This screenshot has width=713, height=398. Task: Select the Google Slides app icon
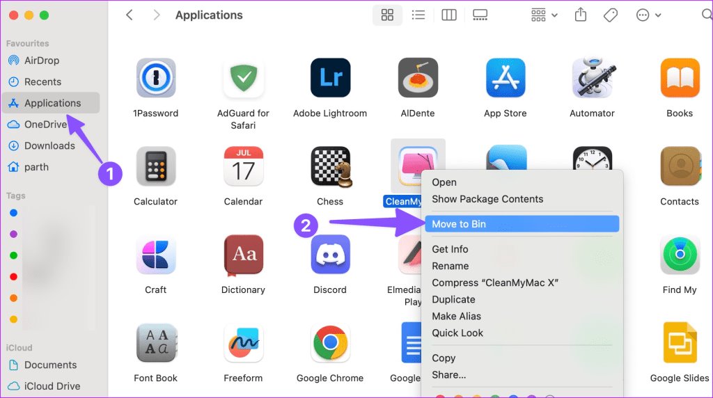point(680,343)
